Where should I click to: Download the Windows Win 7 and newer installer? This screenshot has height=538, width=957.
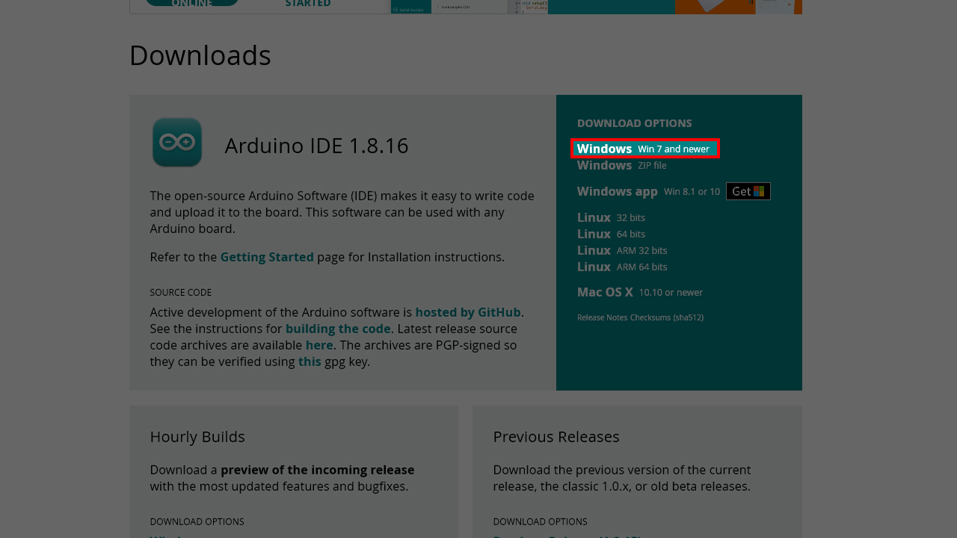pyautogui.click(x=643, y=149)
